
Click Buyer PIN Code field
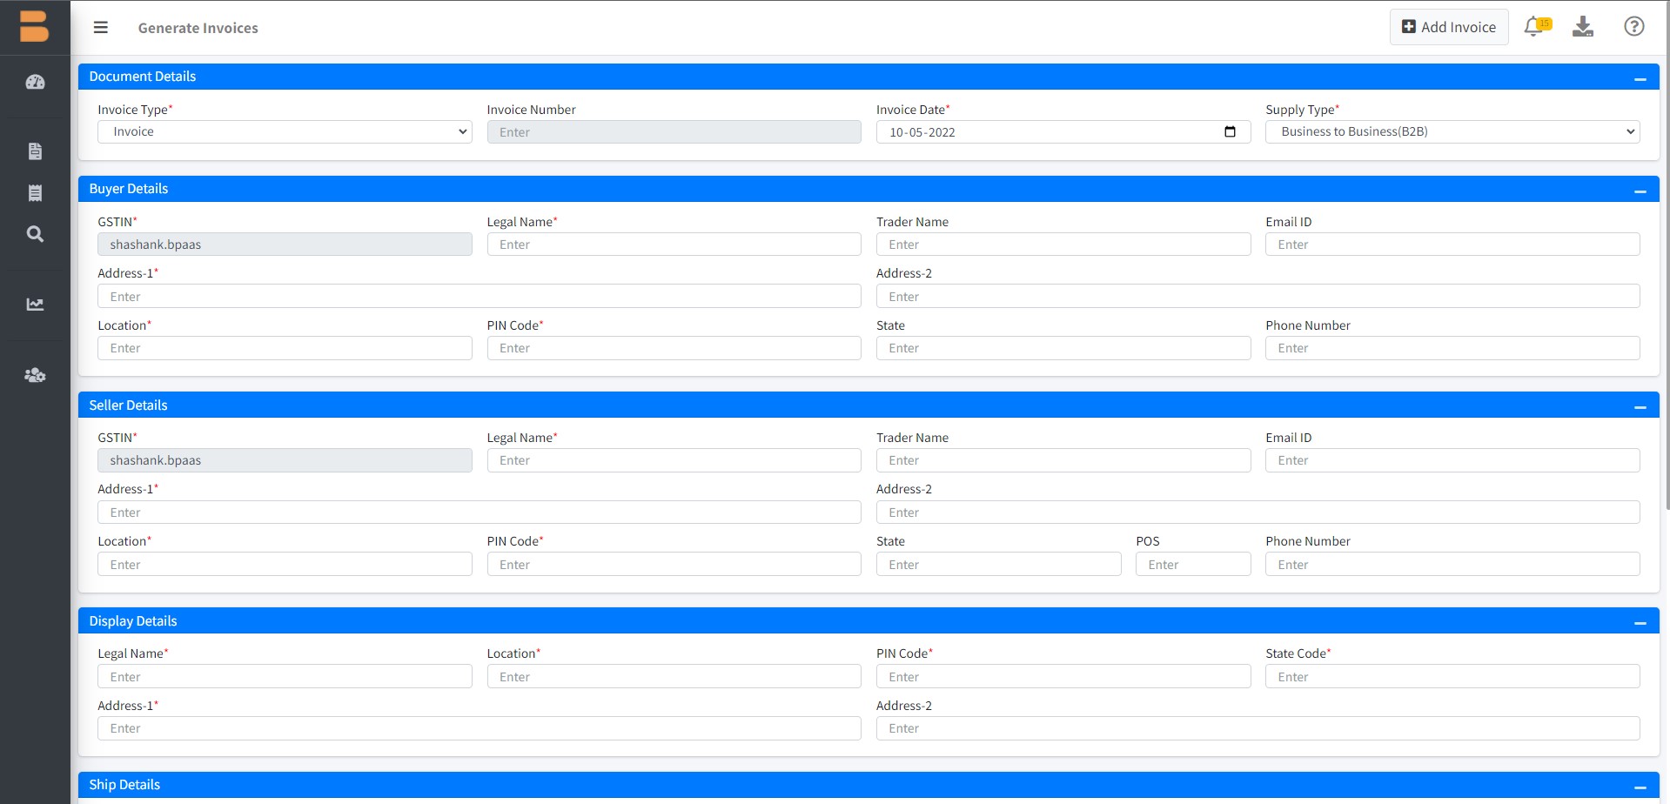674,348
